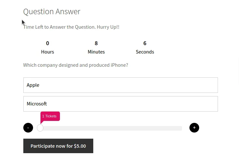Click the "$5.00" price on Participate button

pos(80,146)
